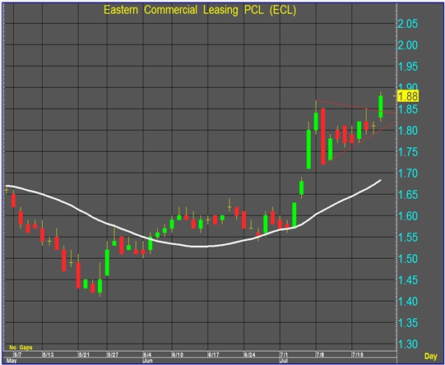Image resolution: width=445 pixels, height=365 pixels.
Task: Click the 1.60 price axis label
Action: coord(408,216)
